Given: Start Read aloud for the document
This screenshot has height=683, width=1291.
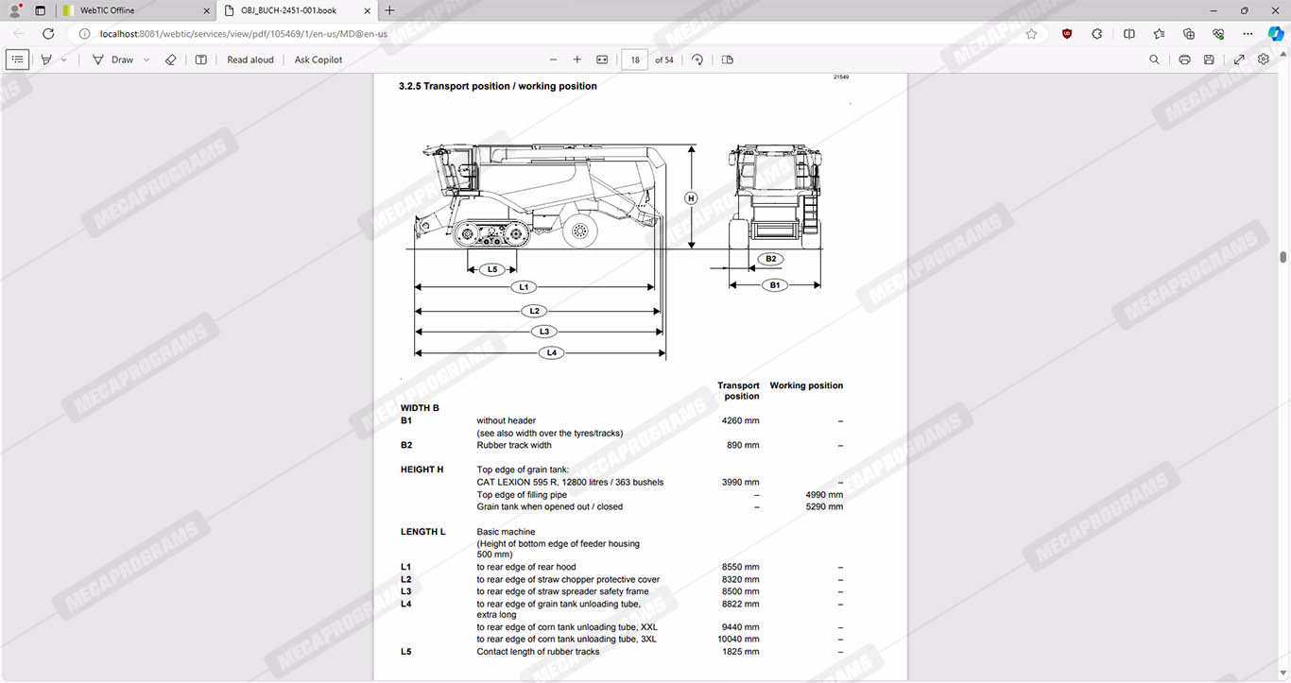Looking at the screenshot, I should click(x=250, y=60).
